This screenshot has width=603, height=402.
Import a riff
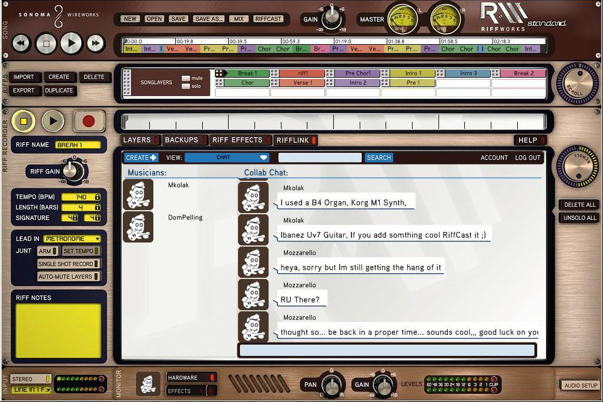[24, 77]
